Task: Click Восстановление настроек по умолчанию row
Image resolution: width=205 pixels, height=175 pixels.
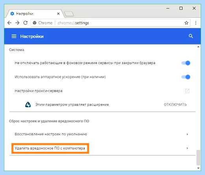Action: 102,134
